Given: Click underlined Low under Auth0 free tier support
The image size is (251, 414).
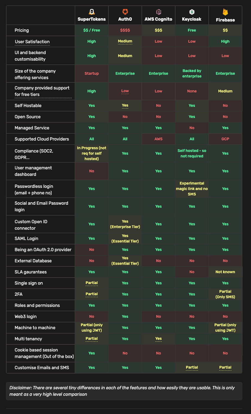Looking at the screenshot, I should pyautogui.click(x=125, y=91).
